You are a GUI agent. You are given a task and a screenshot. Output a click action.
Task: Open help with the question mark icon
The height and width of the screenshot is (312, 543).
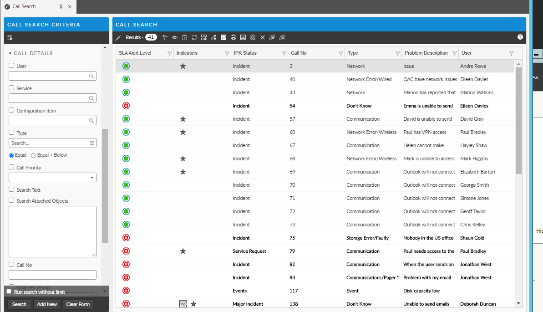520,37
